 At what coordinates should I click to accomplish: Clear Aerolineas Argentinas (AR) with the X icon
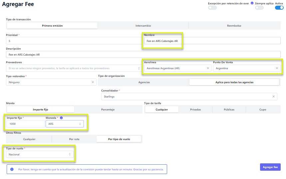[208, 68]
